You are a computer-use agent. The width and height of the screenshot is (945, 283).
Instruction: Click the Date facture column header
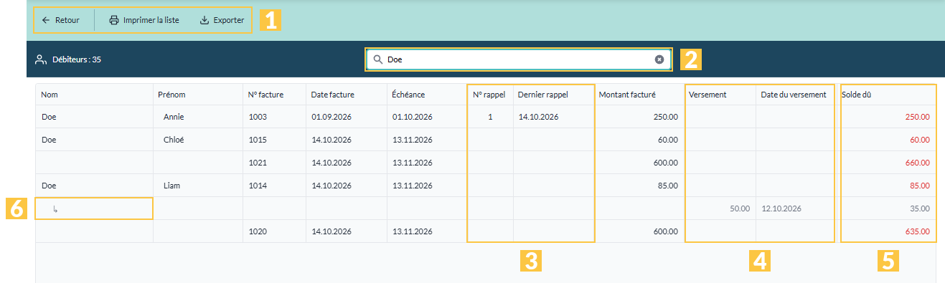pos(332,95)
